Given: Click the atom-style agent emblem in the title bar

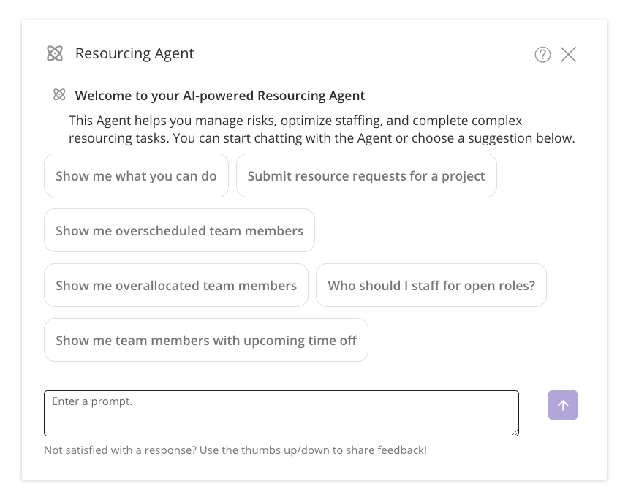Looking at the screenshot, I should click(55, 53).
